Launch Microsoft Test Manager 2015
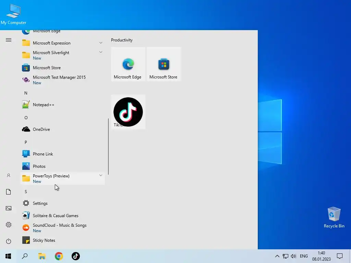351x263 pixels. pos(62,80)
